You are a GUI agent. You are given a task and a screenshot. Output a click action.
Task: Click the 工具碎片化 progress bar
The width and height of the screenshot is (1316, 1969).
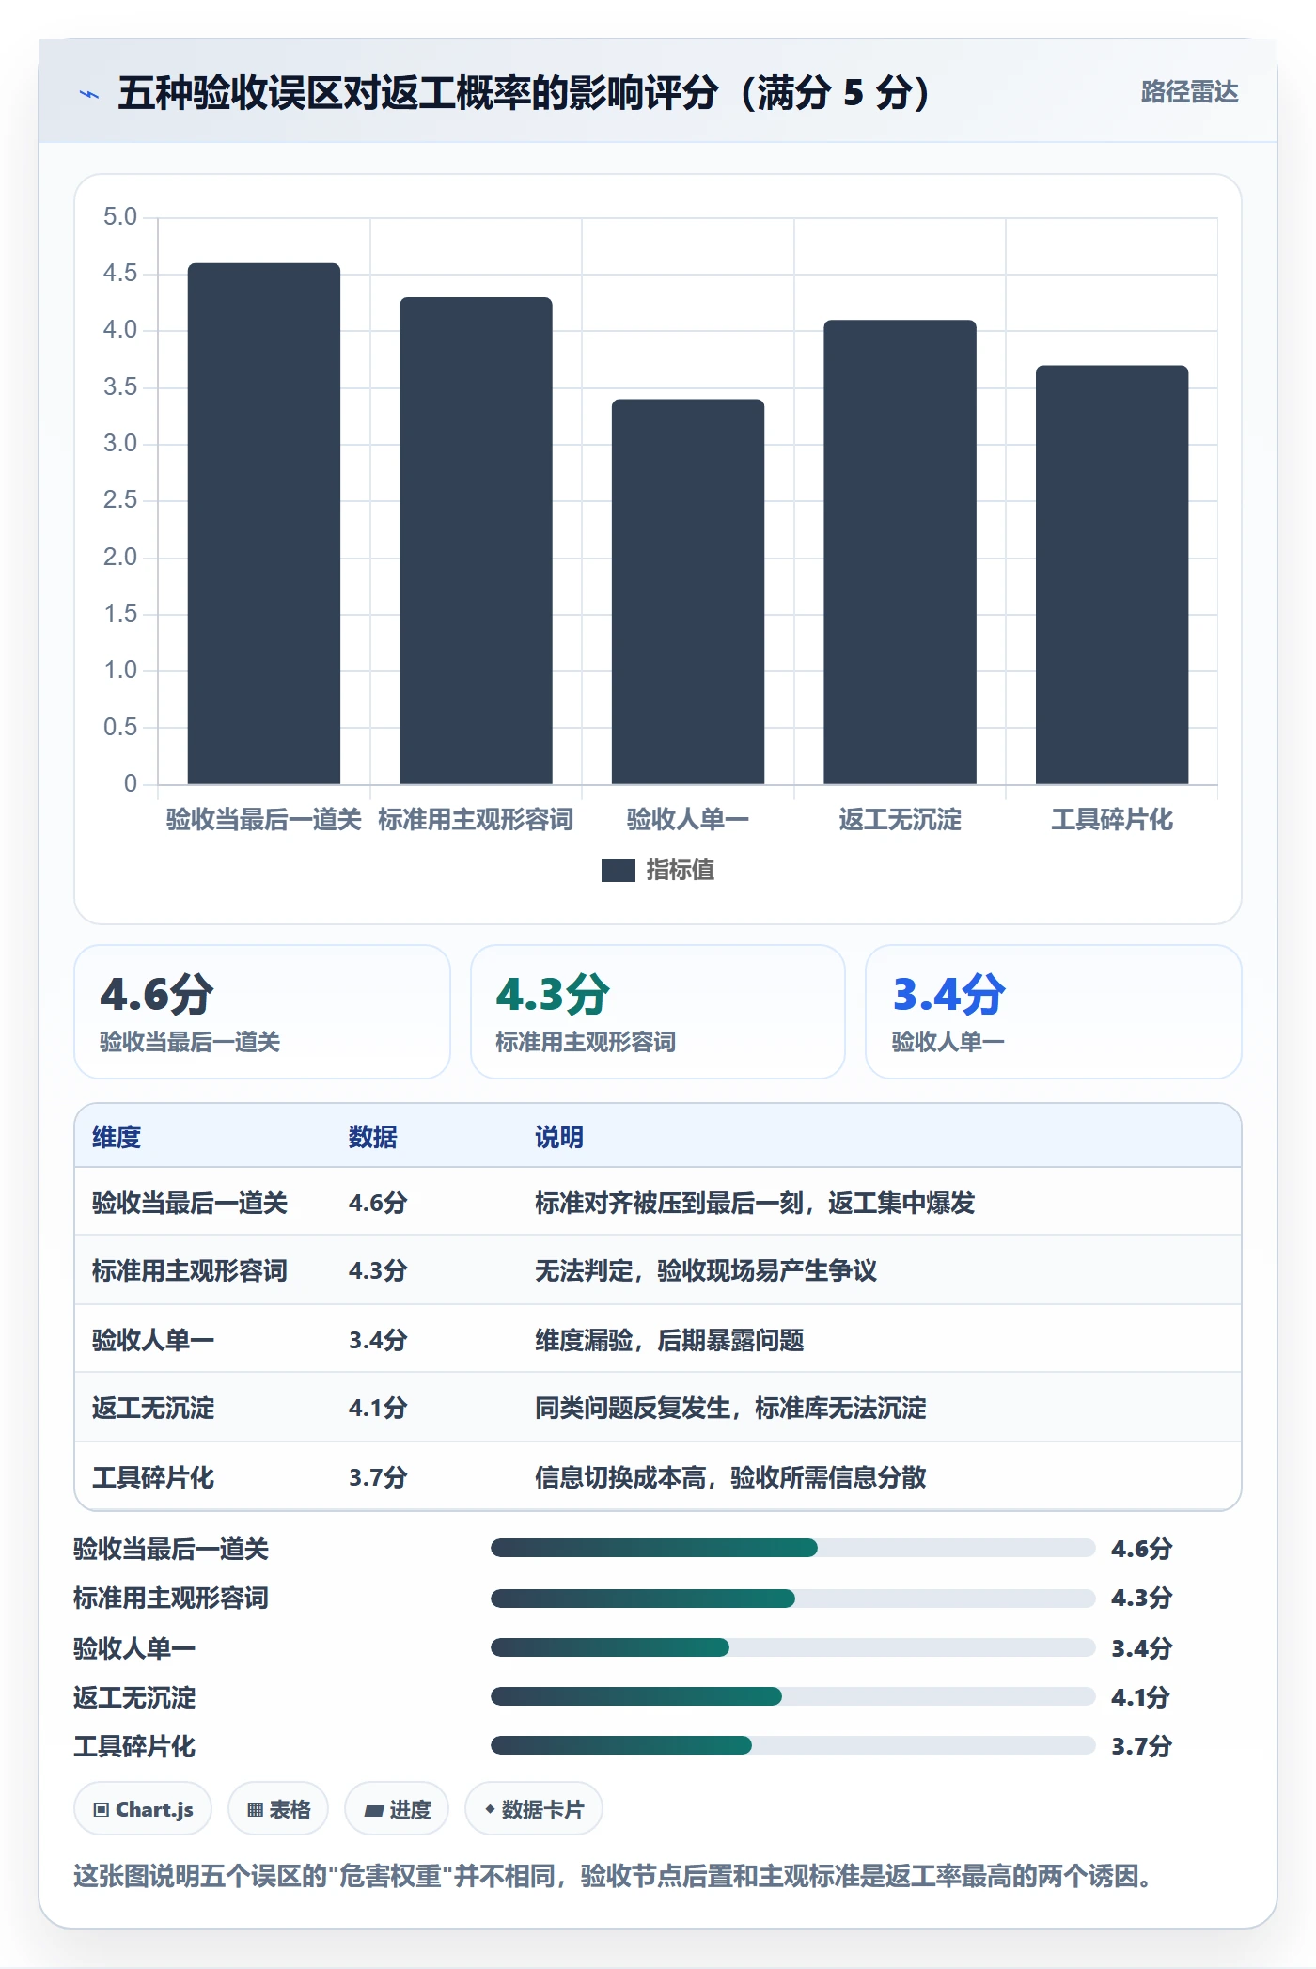(793, 1746)
